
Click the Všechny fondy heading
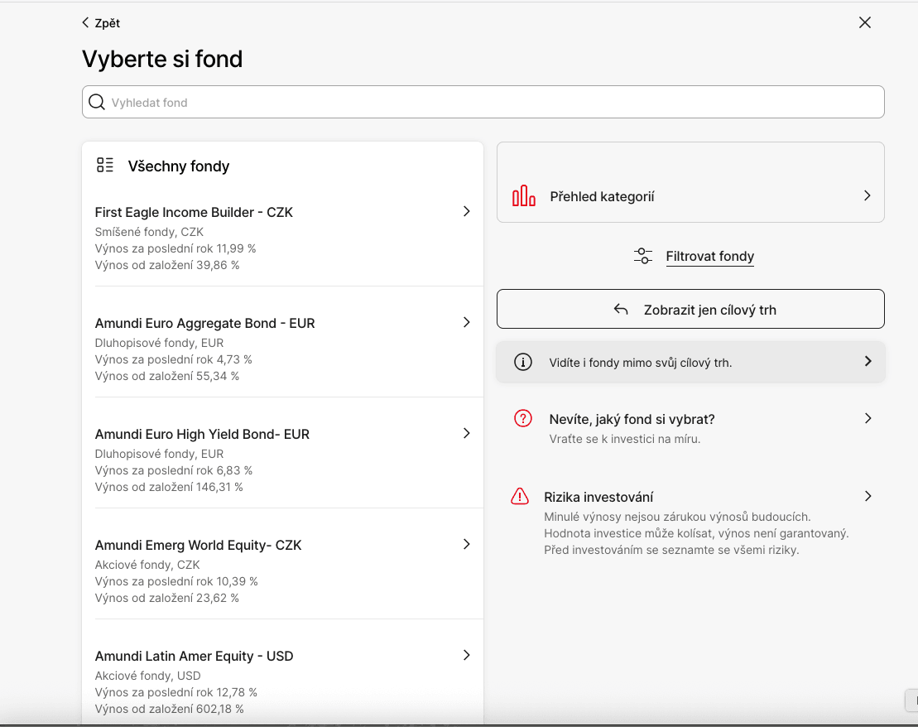pyautogui.click(x=179, y=166)
